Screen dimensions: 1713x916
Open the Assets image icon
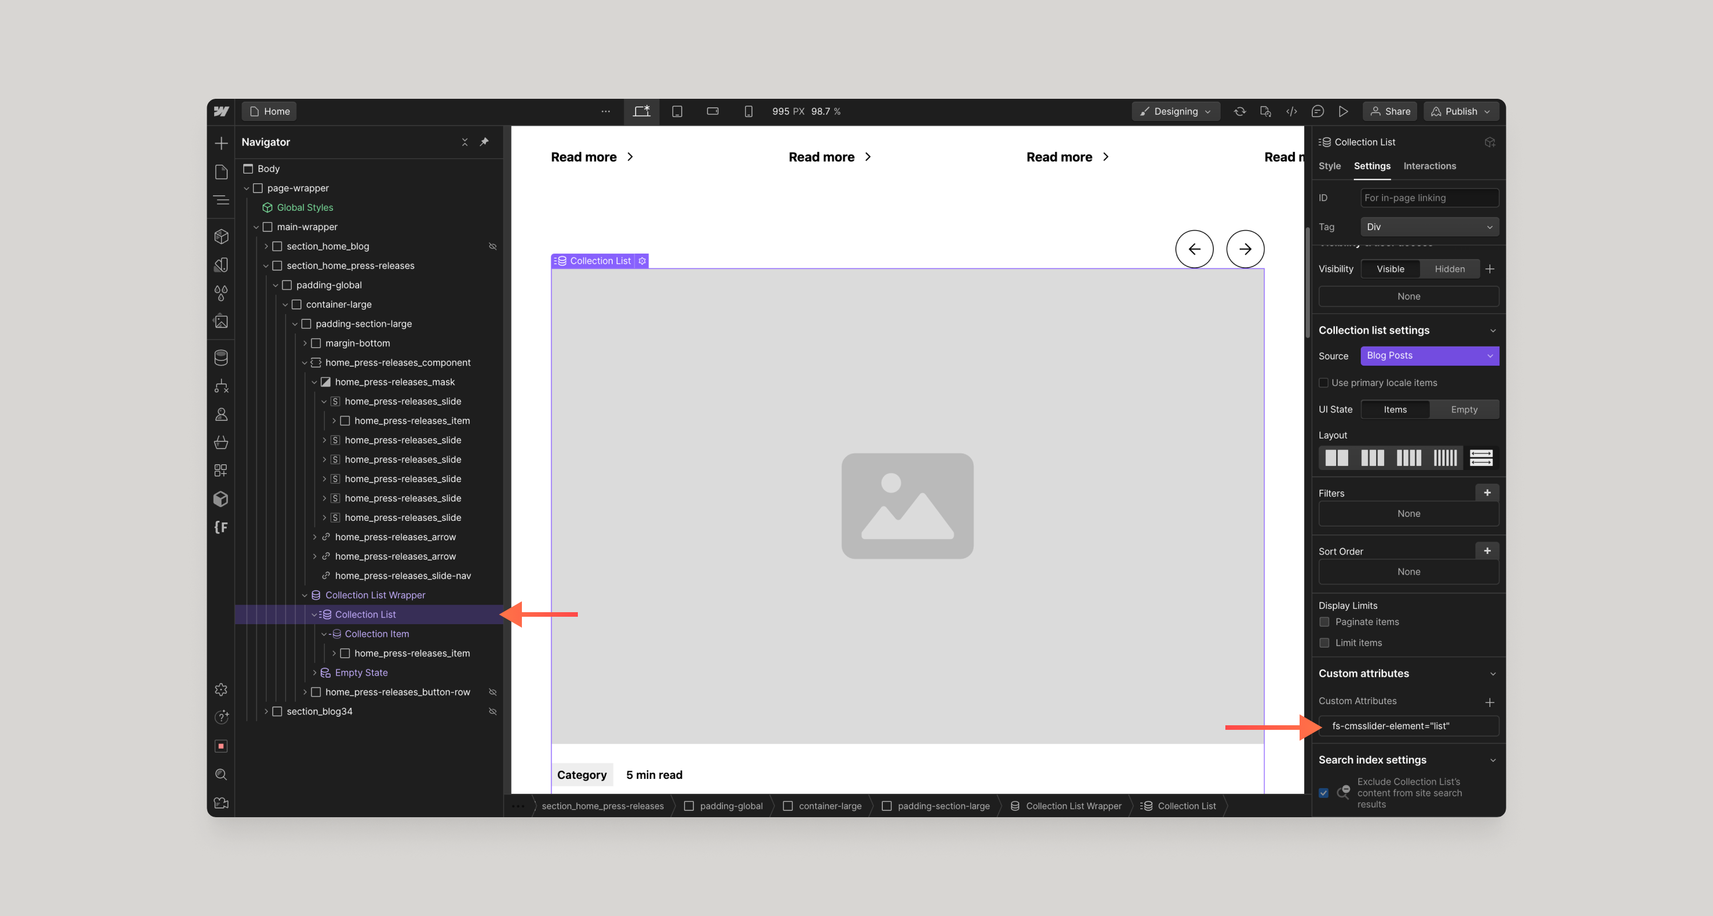(222, 322)
